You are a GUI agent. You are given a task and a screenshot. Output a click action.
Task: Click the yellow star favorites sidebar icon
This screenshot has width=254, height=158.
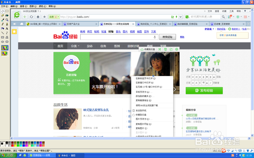coord(14,32)
